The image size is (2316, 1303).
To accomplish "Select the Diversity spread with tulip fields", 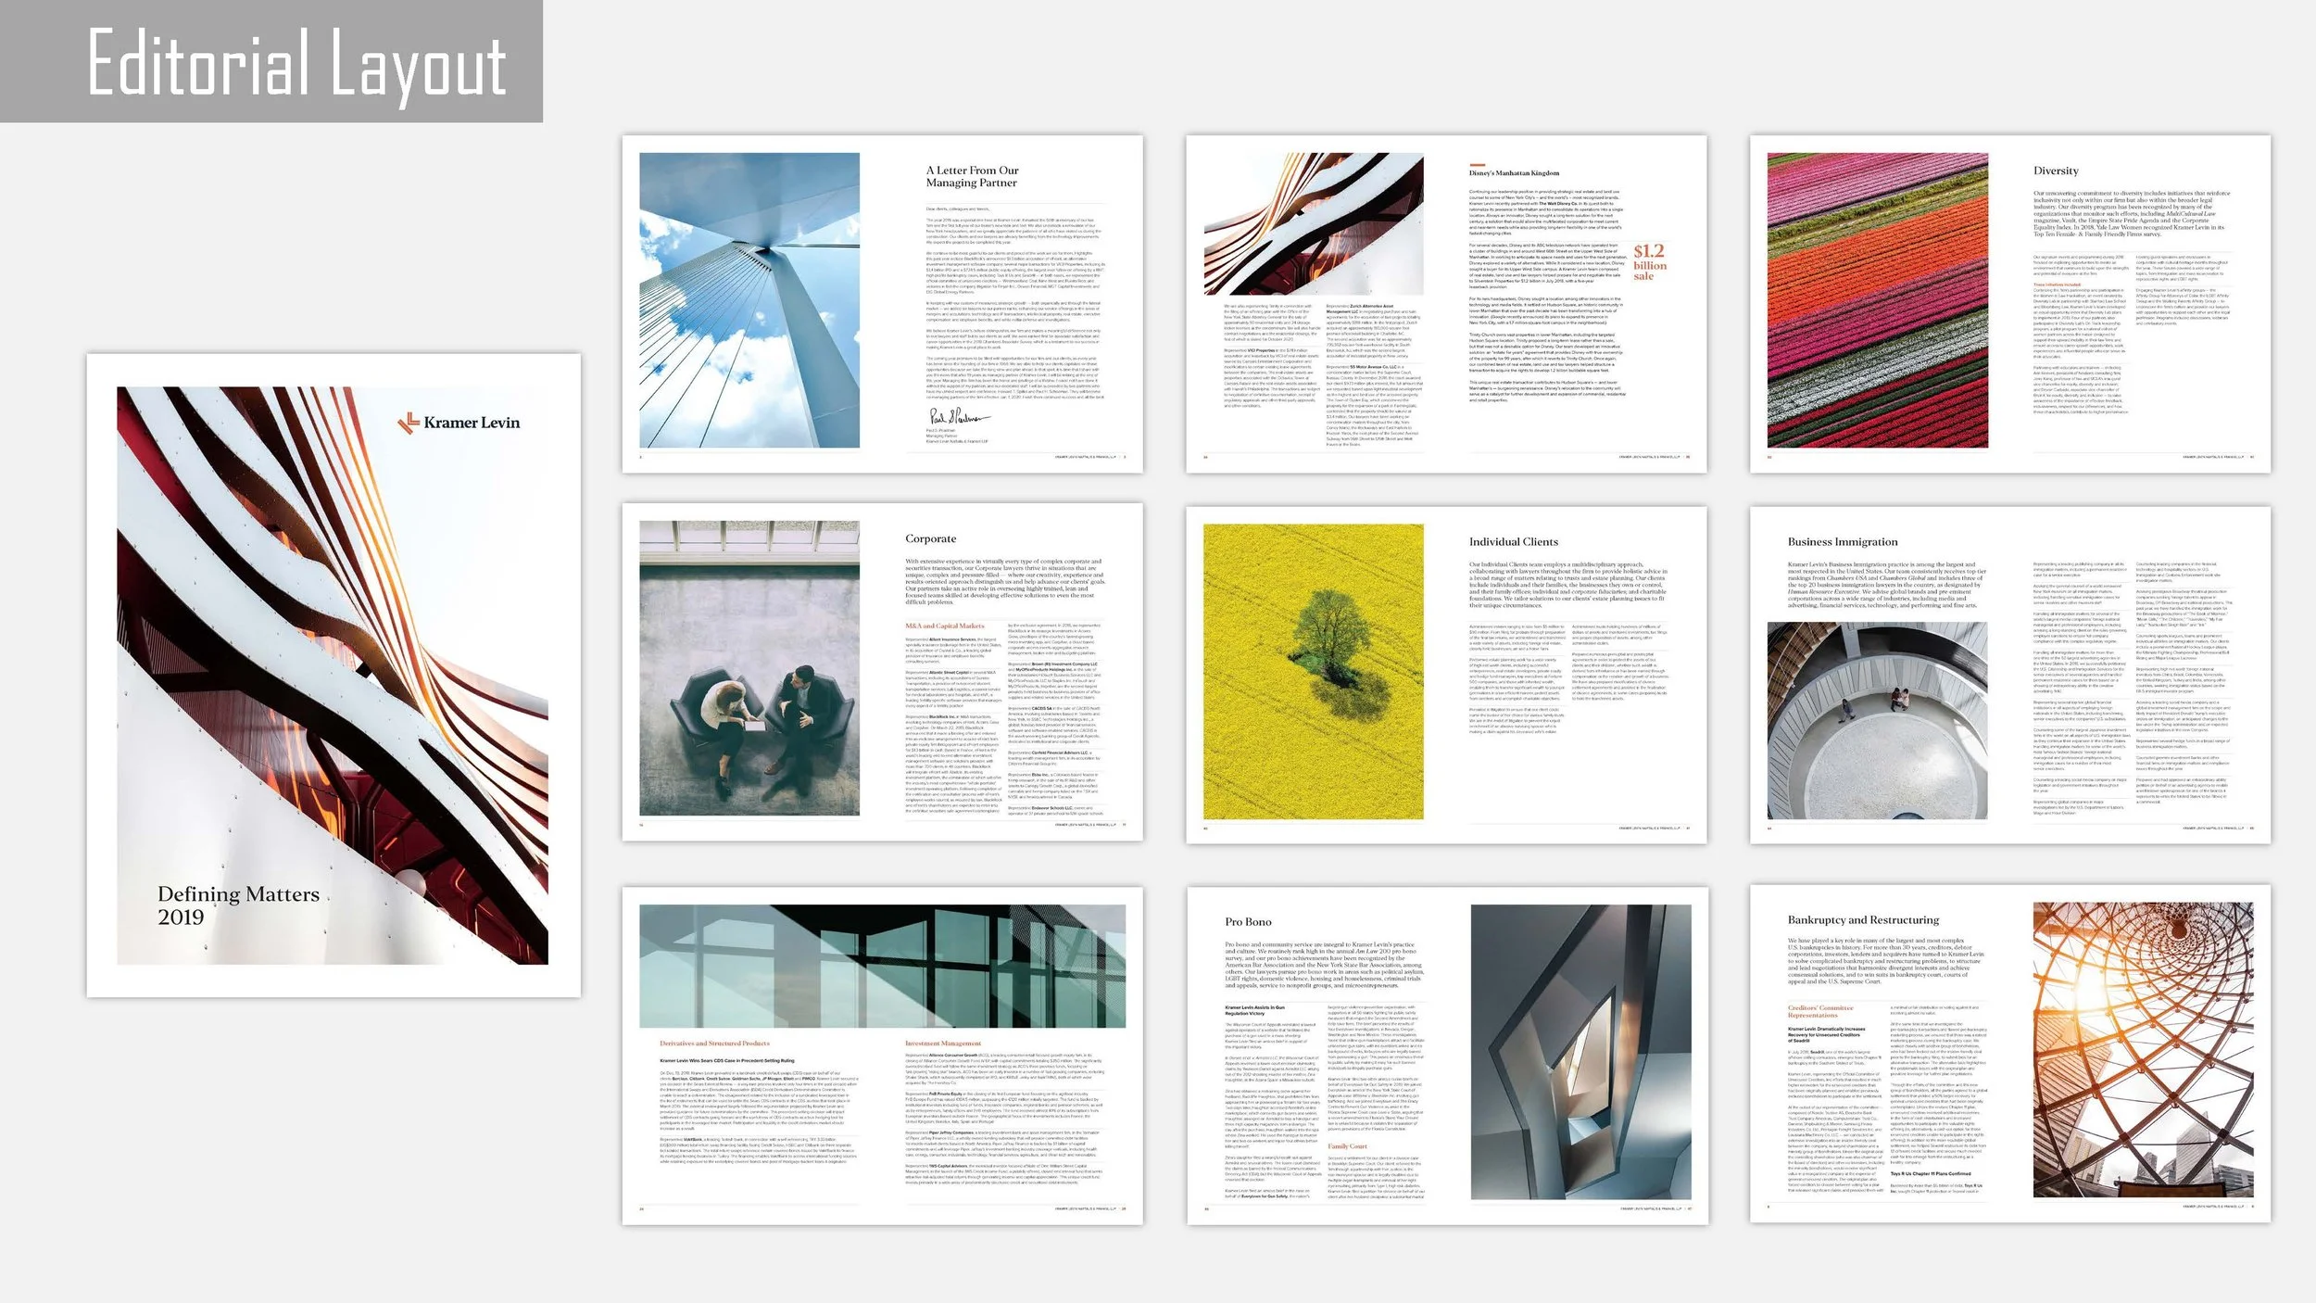I will coord(2009,304).
